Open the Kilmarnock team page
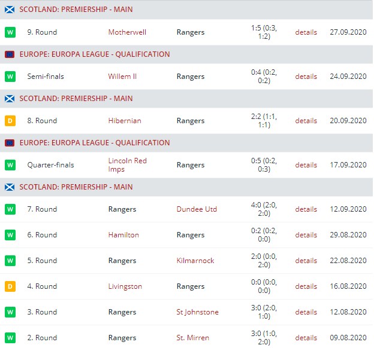The image size is (374, 348). pyautogui.click(x=195, y=261)
